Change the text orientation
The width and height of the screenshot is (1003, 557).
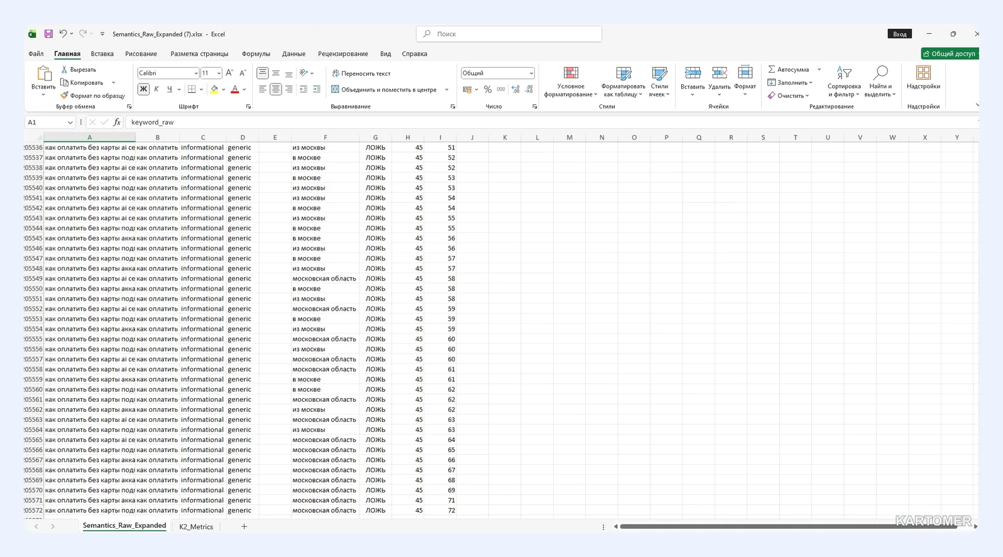(304, 73)
